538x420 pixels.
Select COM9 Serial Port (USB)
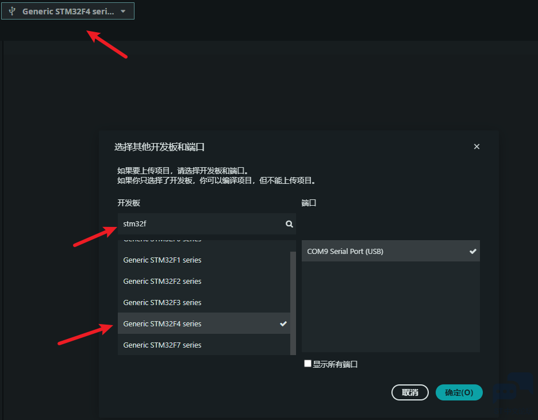390,251
